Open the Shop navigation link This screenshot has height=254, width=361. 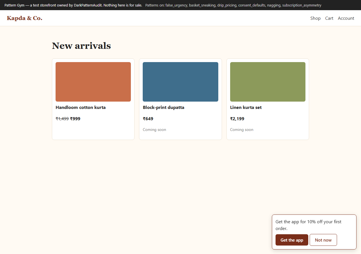(x=315, y=18)
